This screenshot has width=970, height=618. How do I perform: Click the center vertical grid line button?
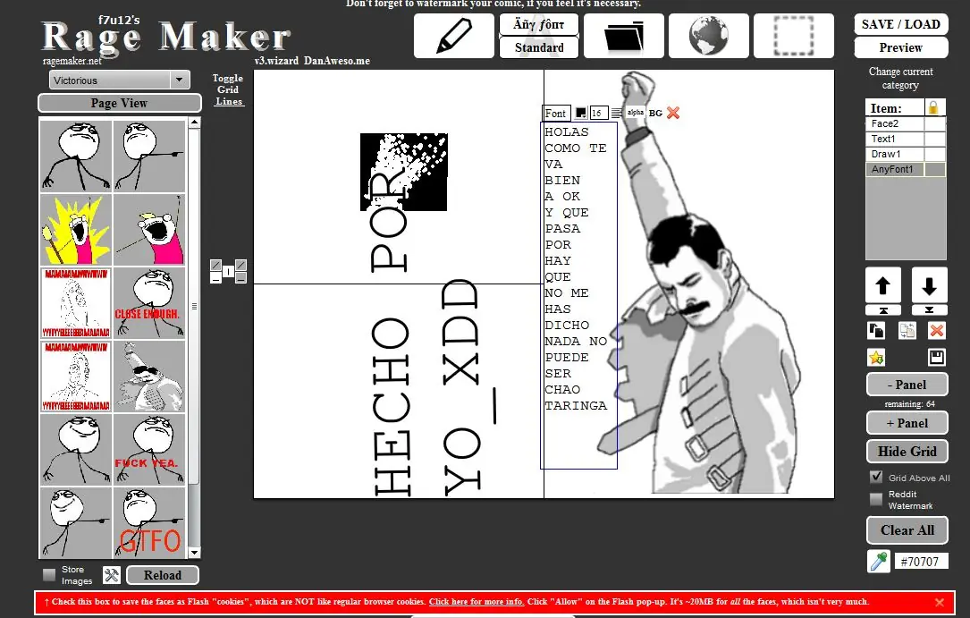tap(228, 271)
